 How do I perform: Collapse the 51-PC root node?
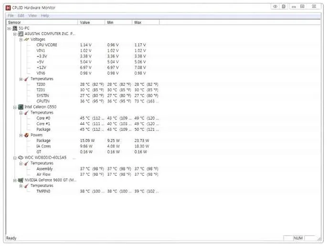(9, 29)
